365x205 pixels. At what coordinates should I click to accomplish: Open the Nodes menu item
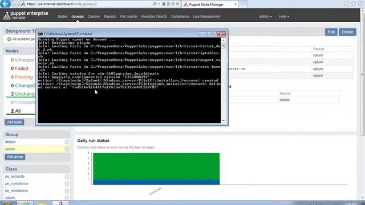point(62,17)
